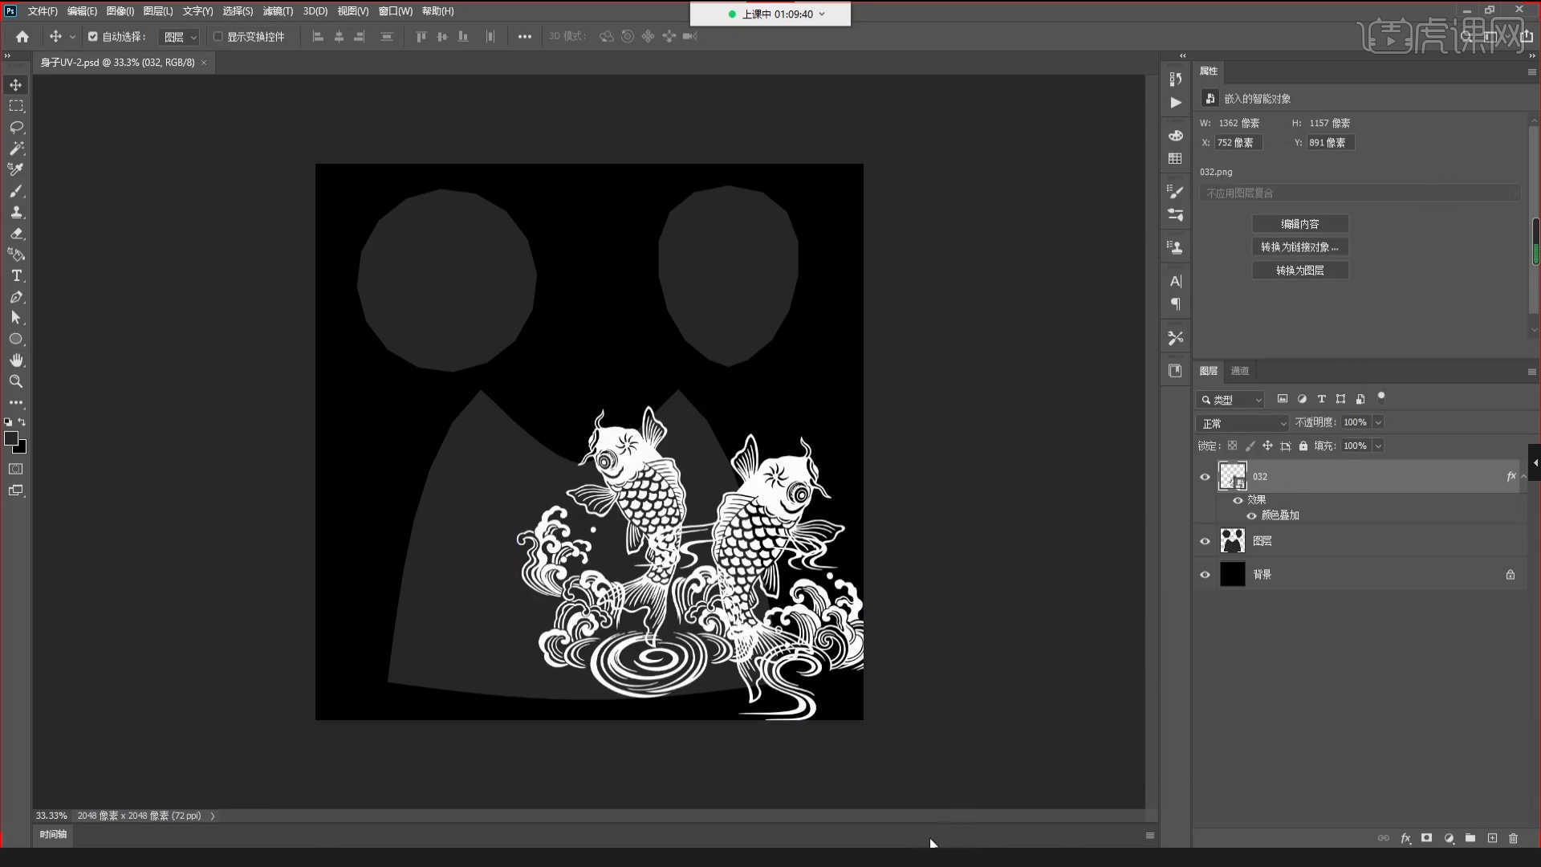Hide the 032 layer
Viewport: 1541px width, 867px height.
point(1205,477)
